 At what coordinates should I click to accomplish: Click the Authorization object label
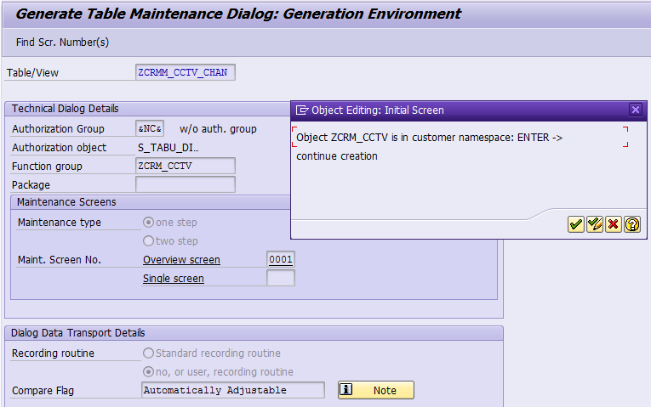tap(59, 148)
